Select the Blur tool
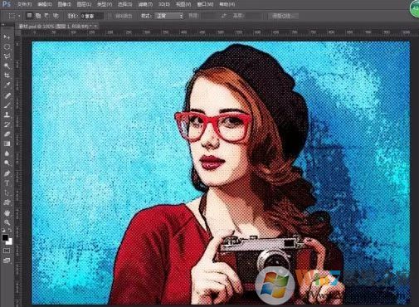Viewport: 419px width, 307px height. tap(7, 153)
